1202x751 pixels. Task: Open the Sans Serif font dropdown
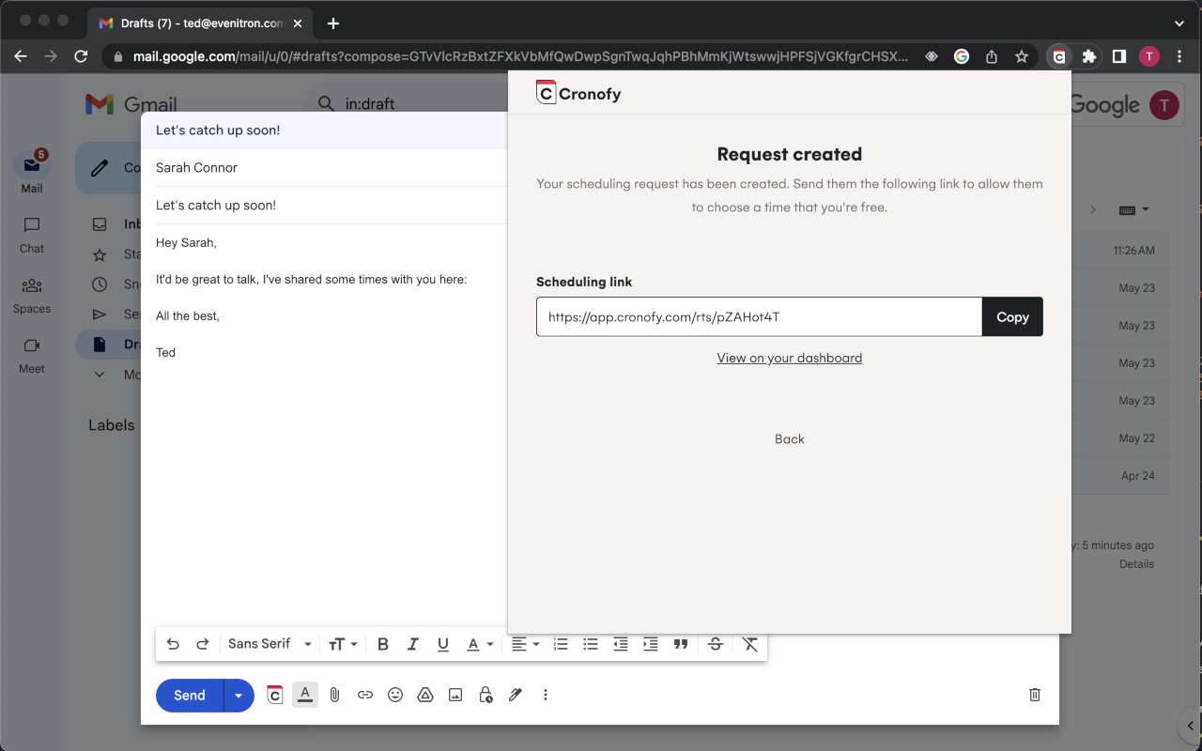tap(270, 644)
